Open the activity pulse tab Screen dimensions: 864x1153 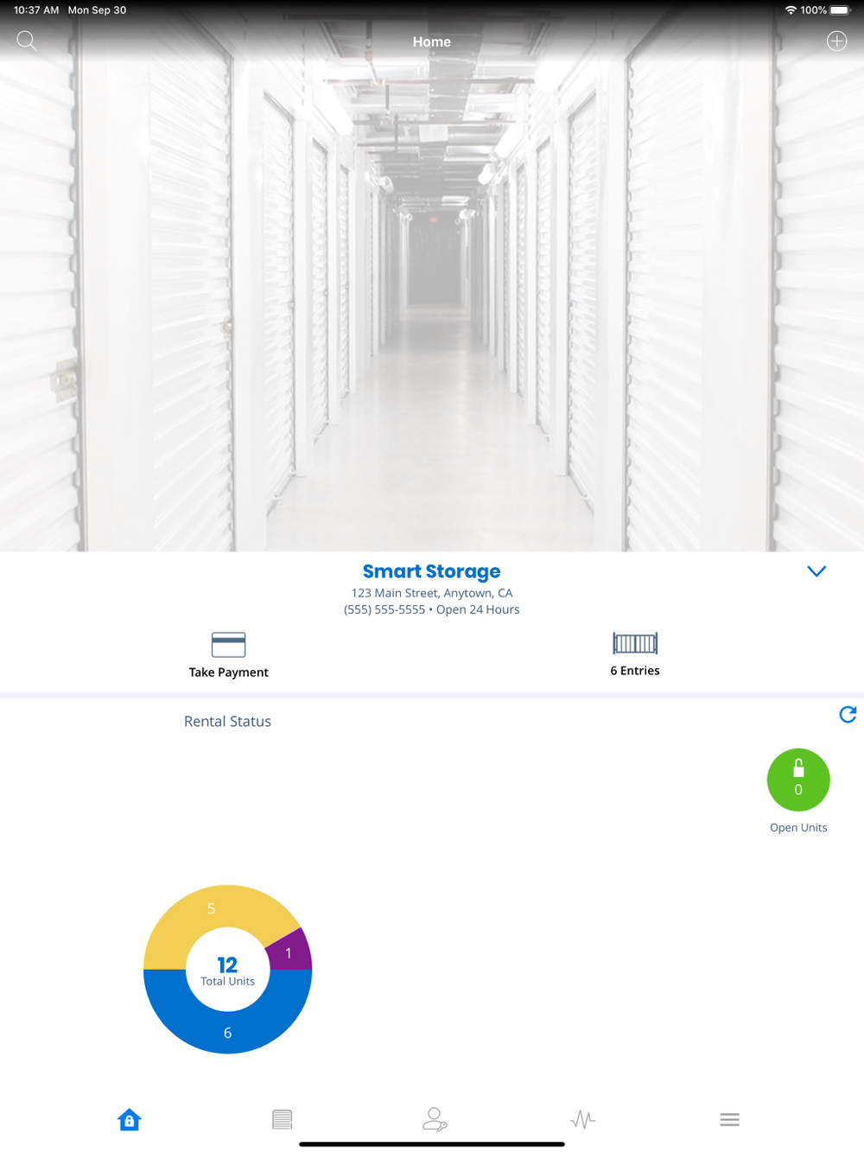(x=583, y=1119)
